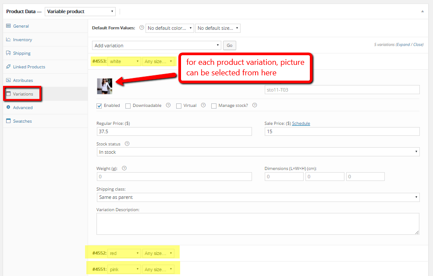The image size is (433, 276).
Task: Click the Swatches icon
Action: (x=8, y=121)
